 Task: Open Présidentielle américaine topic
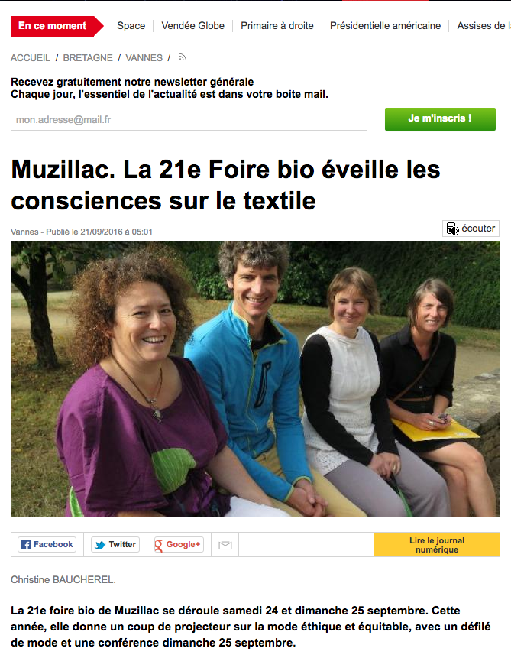coord(385,25)
